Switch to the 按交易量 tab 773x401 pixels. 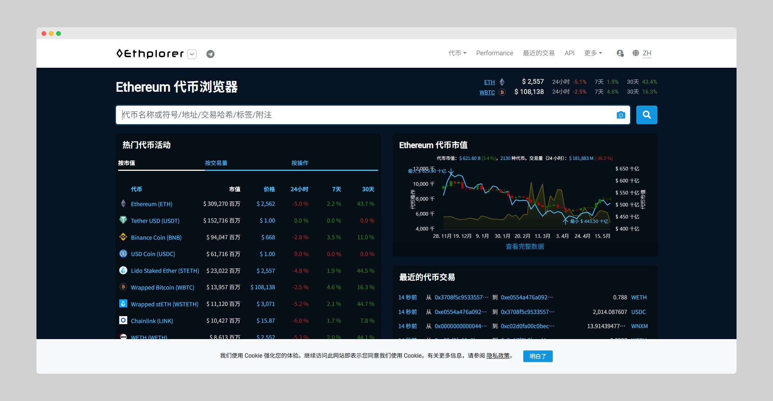click(x=216, y=163)
